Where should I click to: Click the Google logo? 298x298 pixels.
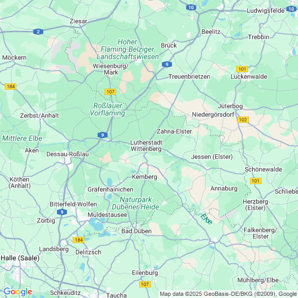click(18, 292)
